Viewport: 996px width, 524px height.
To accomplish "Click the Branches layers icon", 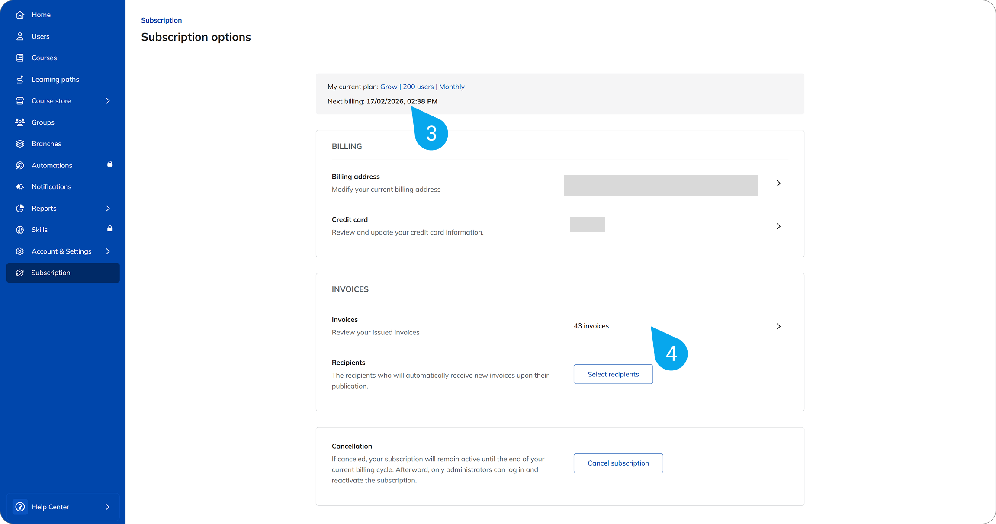I will pos(20,144).
